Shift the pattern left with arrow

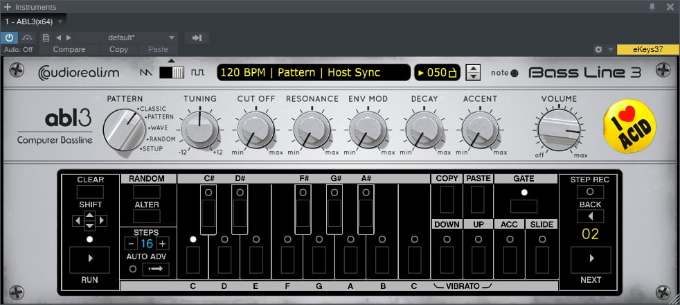pos(78,221)
